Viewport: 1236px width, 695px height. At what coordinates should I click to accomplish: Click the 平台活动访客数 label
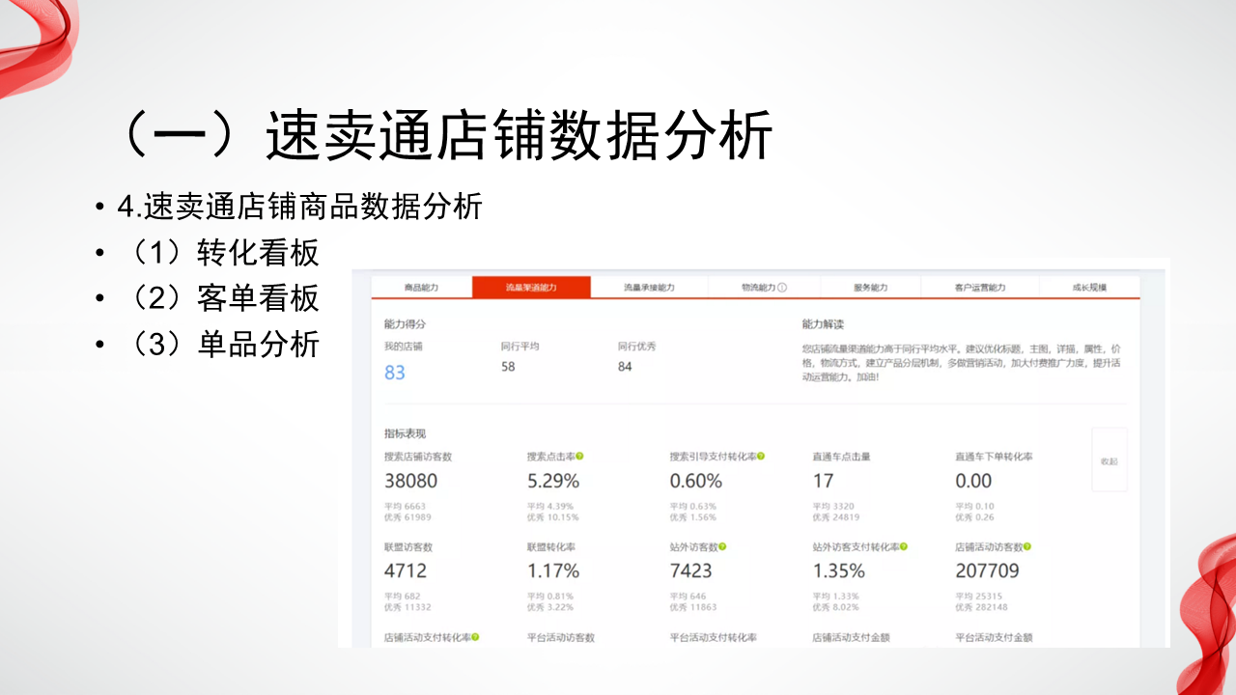click(561, 638)
